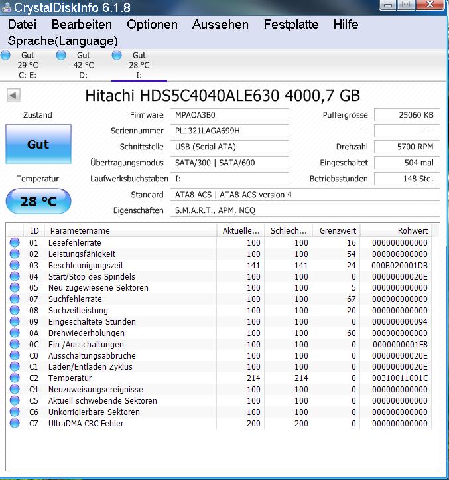449x480 pixels.
Task: Click the Eigenschaften field S.M.A.R.T., APM, NCQ
Action: pos(305,210)
